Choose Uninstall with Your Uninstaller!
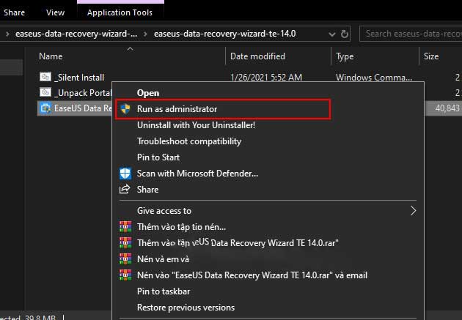This screenshot has width=462, height=320. (x=196, y=125)
